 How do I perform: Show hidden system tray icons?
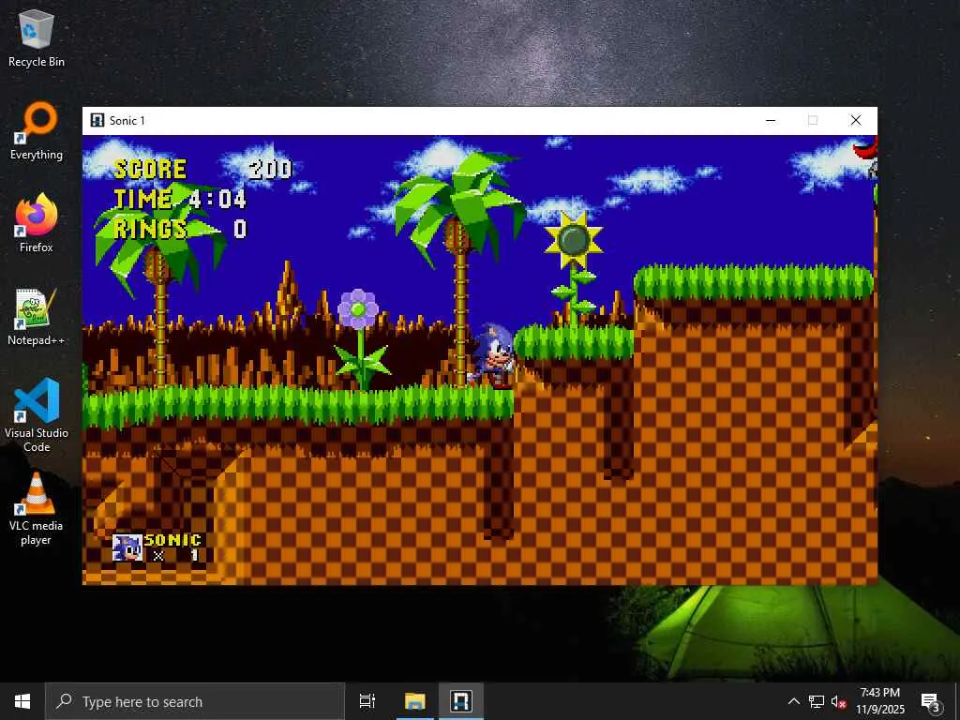coord(793,701)
